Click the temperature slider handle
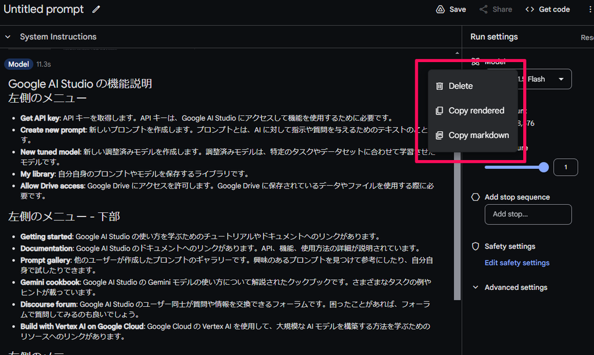The image size is (594, 355). click(544, 167)
